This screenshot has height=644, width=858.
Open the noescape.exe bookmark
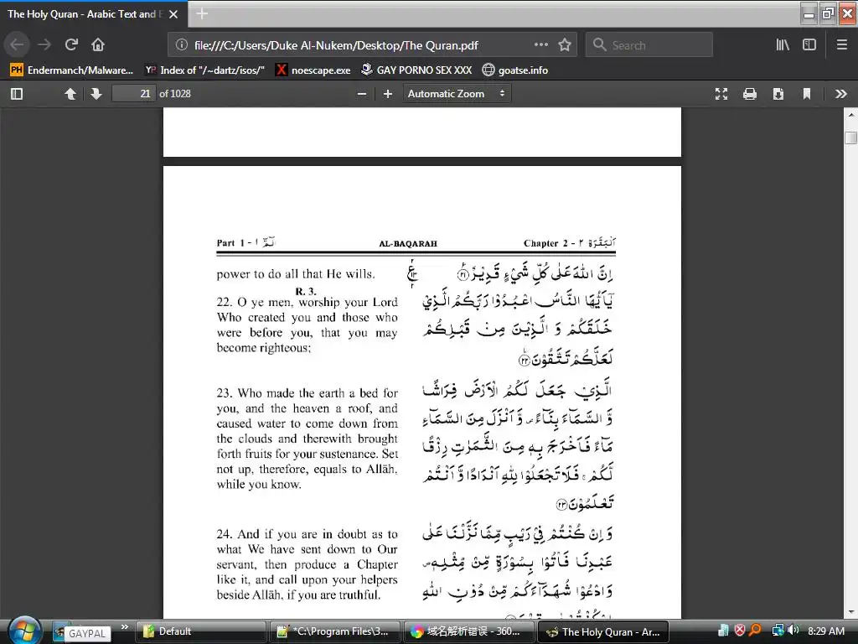tap(313, 70)
